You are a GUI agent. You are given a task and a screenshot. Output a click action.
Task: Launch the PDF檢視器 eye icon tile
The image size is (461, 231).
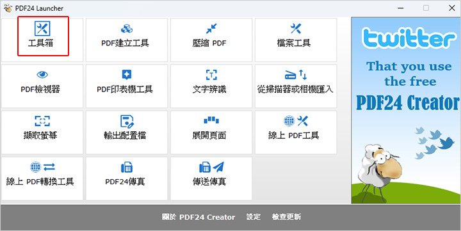tap(42, 86)
